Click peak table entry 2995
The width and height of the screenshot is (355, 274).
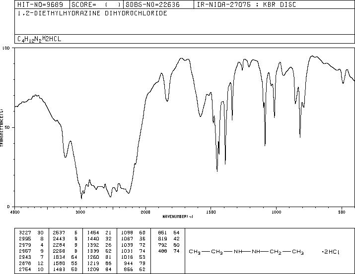click(25, 239)
